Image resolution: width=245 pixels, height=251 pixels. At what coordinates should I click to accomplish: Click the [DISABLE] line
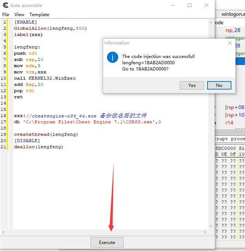point(27,141)
